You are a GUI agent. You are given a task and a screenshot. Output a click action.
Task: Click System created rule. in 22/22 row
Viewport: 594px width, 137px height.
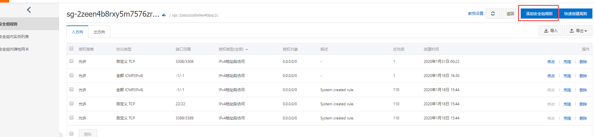[x=337, y=104]
